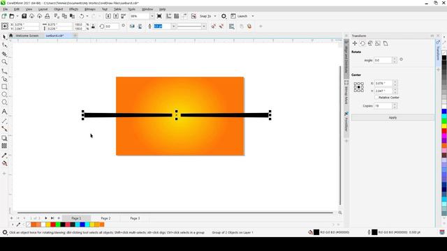This screenshot has width=447, height=251.
Task: Switch to Size mode in Transform docker
Action: click(378, 43)
